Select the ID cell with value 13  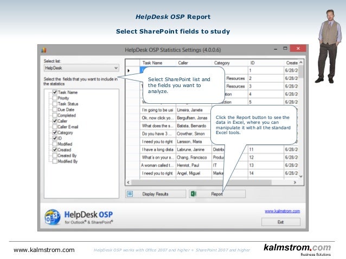tap(266, 165)
